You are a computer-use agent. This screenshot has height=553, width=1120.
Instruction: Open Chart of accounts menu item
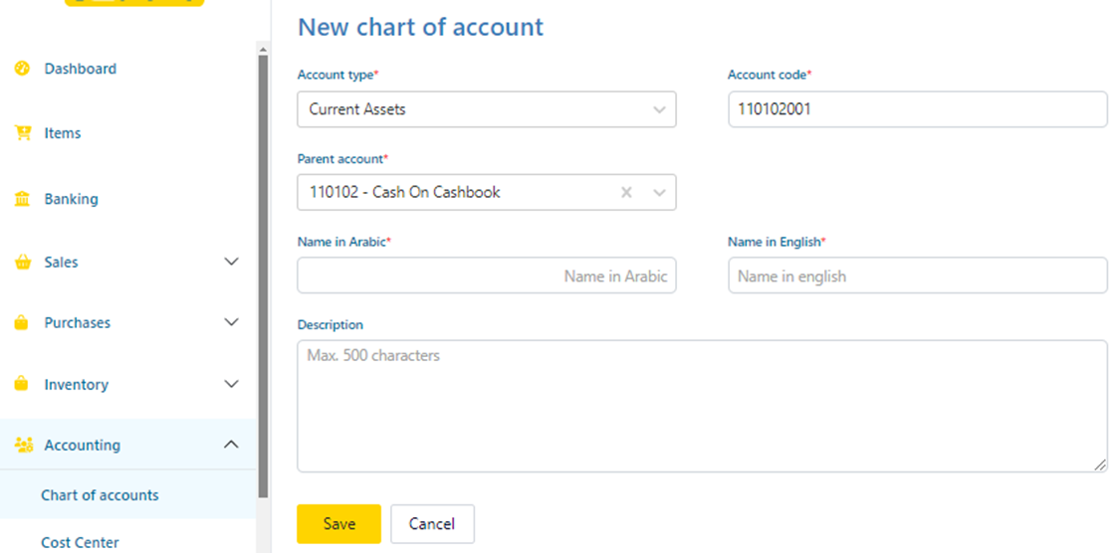[x=100, y=495]
